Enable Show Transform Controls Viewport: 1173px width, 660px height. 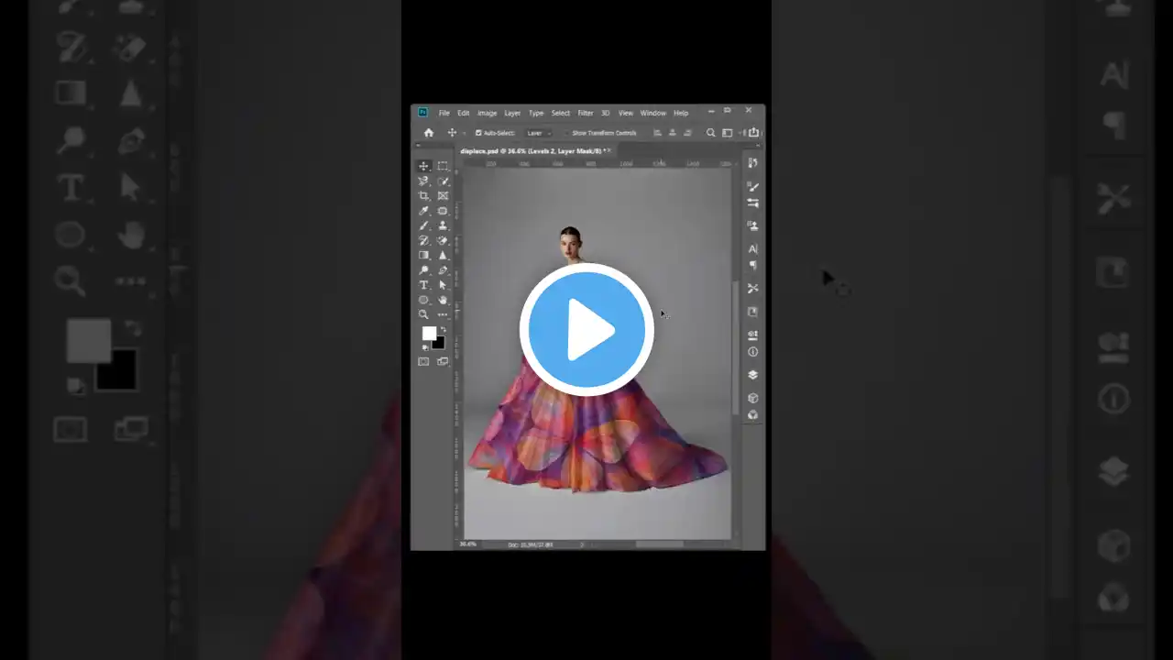tap(567, 133)
